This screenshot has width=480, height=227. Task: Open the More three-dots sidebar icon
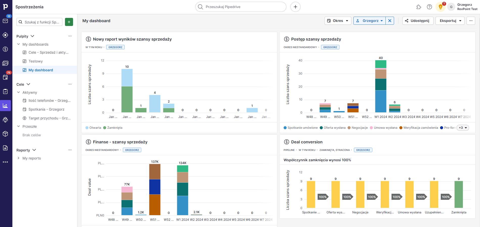(5, 162)
